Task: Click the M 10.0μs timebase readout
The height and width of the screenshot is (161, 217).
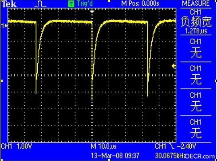Action: coord(103,146)
